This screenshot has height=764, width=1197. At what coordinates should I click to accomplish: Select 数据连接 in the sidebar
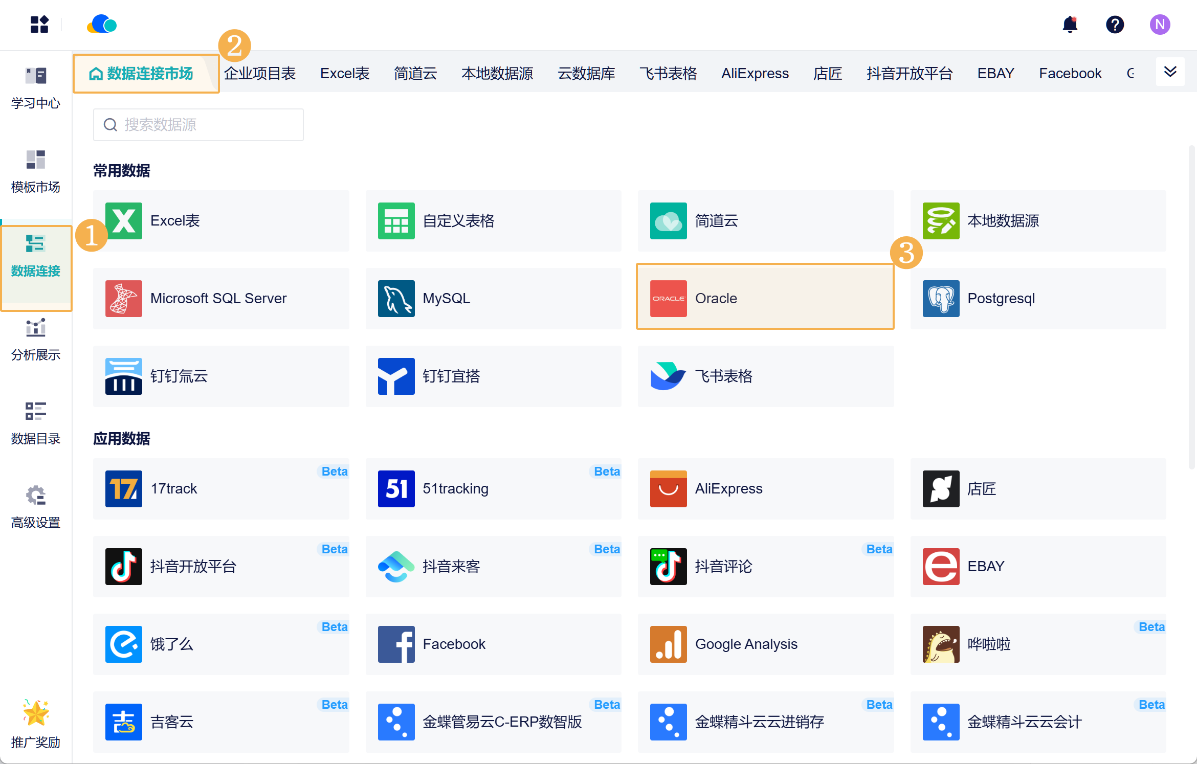click(x=36, y=256)
